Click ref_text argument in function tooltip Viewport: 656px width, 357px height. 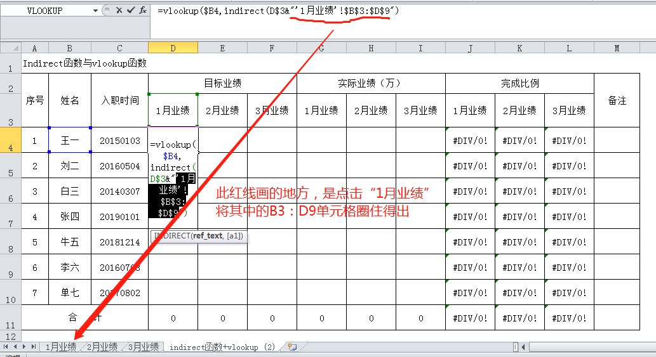point(208,235)
